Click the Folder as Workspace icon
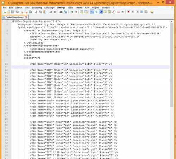176x159 pixels. click(118, 12)
